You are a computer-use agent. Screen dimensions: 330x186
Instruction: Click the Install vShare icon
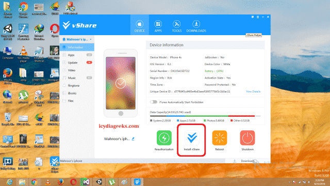[192, 138]
